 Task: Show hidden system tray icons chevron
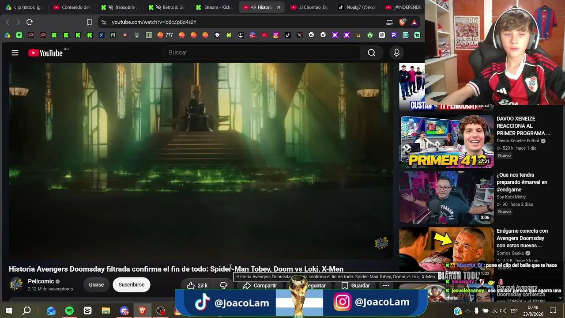468,311
